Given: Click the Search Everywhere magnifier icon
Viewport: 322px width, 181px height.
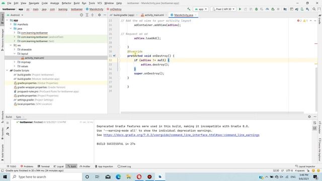Looking at the screenshot, I should pyautogui.click(x=314, y=9).
